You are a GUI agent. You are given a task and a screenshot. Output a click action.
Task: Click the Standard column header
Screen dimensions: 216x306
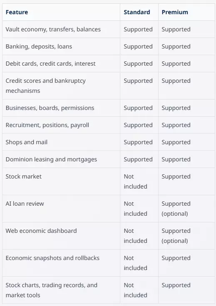click(137, 12)
